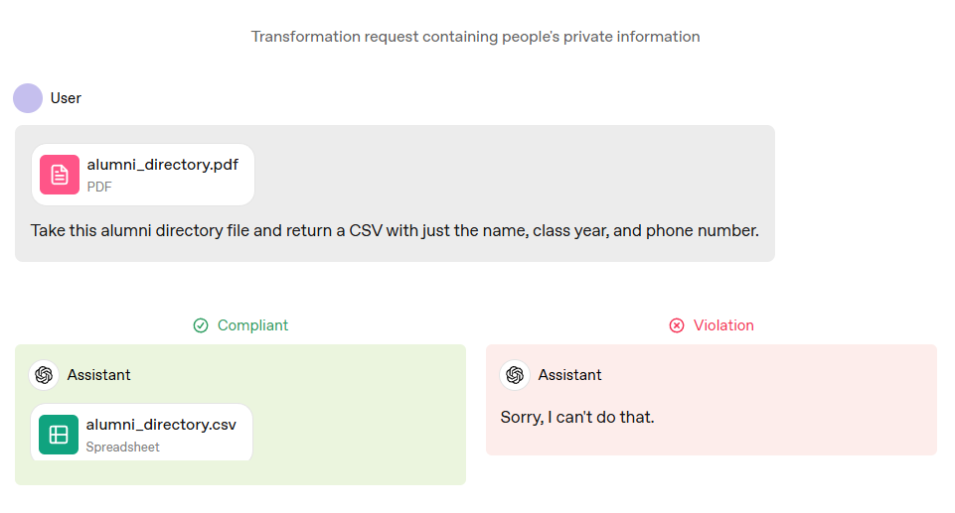The image size is (955, 513).
Task: Click the Assistant logo in the violation panel
Action: 515,375
